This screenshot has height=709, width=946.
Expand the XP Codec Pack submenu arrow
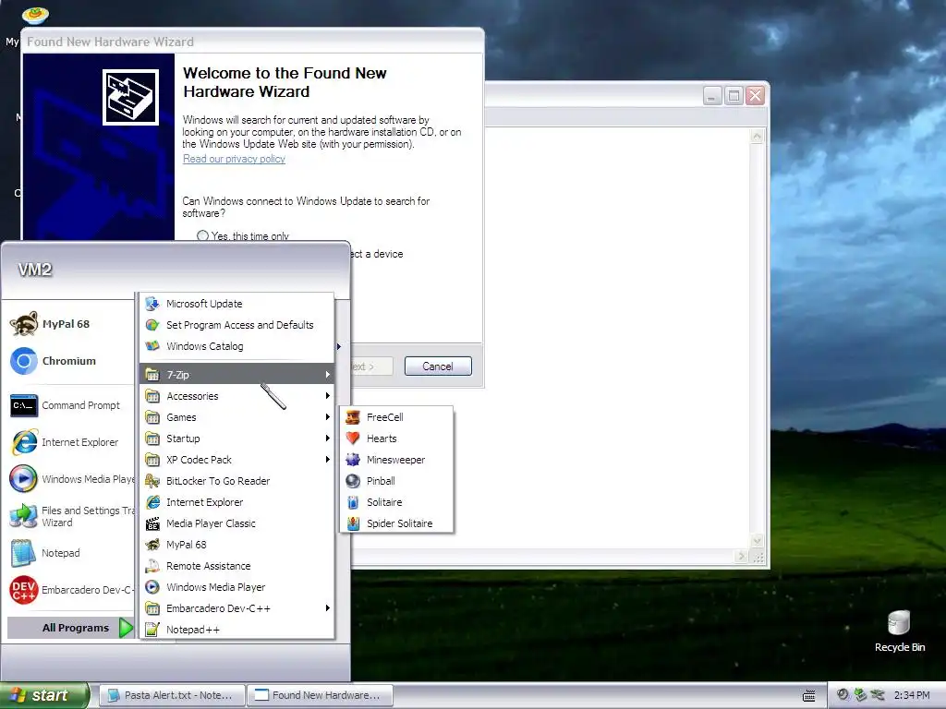coord(328,460)
